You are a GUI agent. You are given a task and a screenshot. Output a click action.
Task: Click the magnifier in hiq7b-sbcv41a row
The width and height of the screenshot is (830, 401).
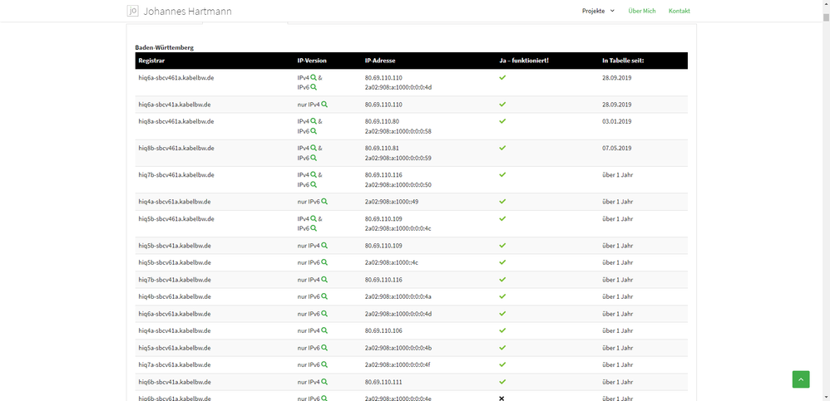click(324, 280)
